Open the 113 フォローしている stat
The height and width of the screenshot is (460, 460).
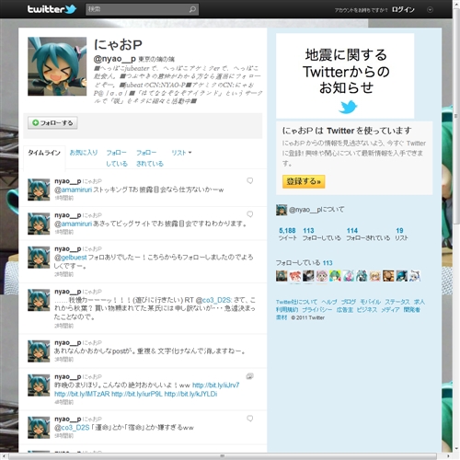(x=321, y=234)
